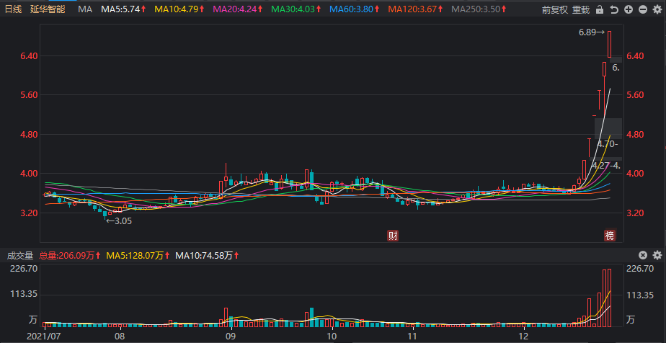
Task: Select the MA20:4.24 indicator value
Action: click(236, 9)
